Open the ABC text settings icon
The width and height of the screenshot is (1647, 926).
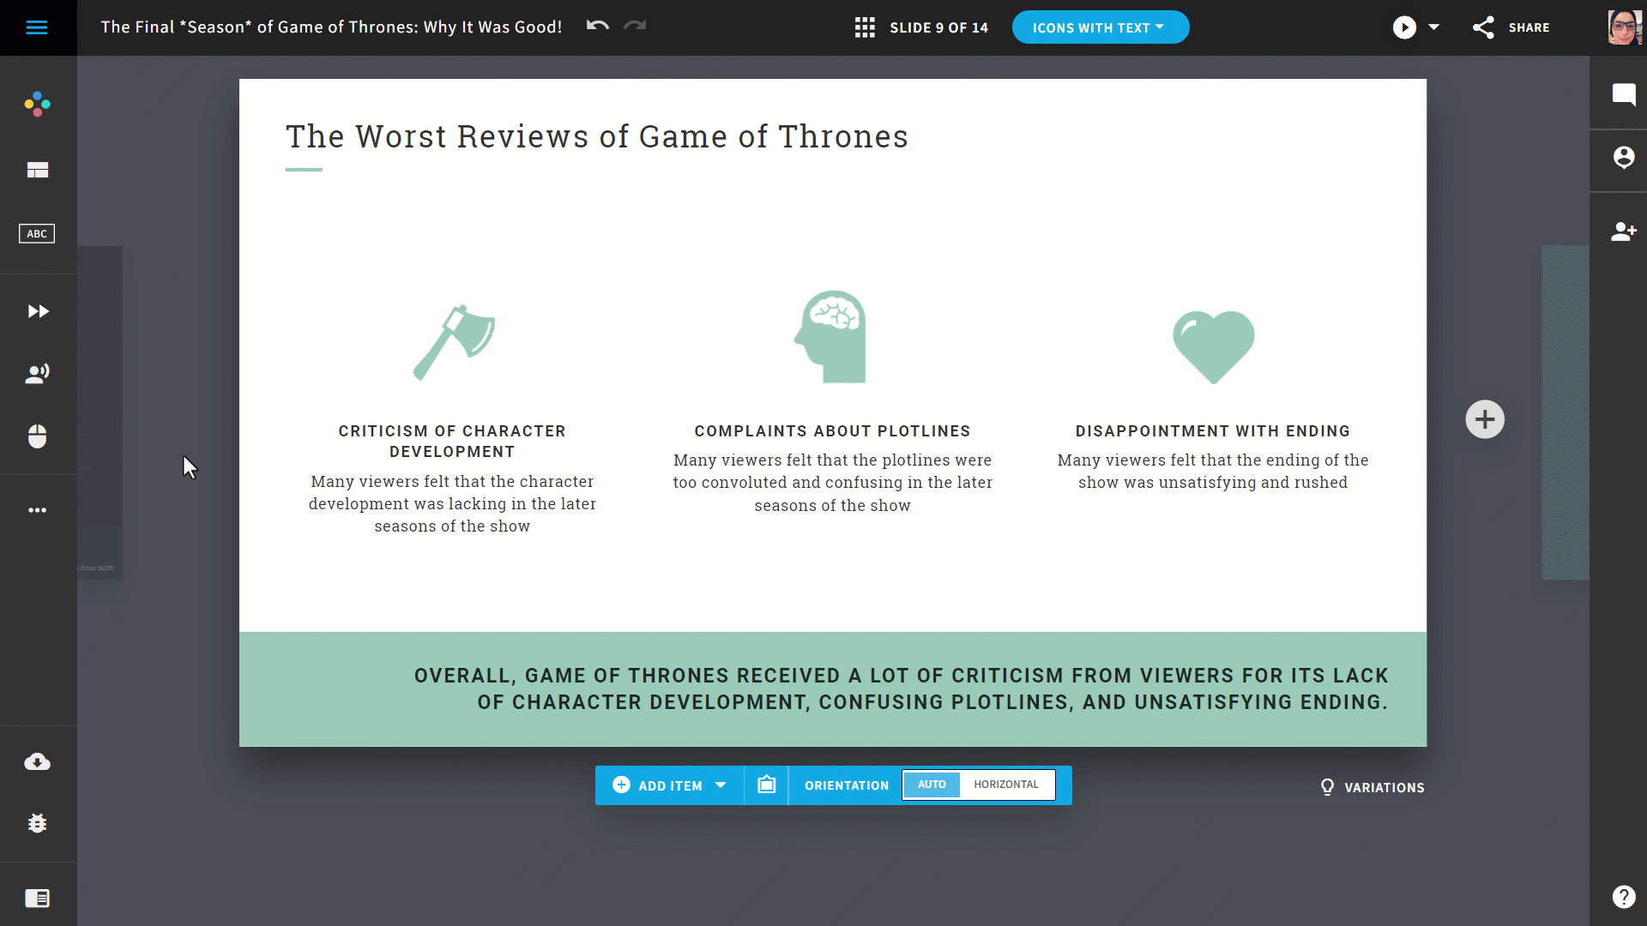(37, 233)
